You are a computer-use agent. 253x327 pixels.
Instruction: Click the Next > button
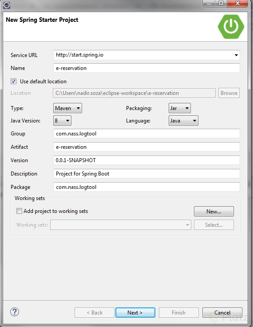coord(135,312)
